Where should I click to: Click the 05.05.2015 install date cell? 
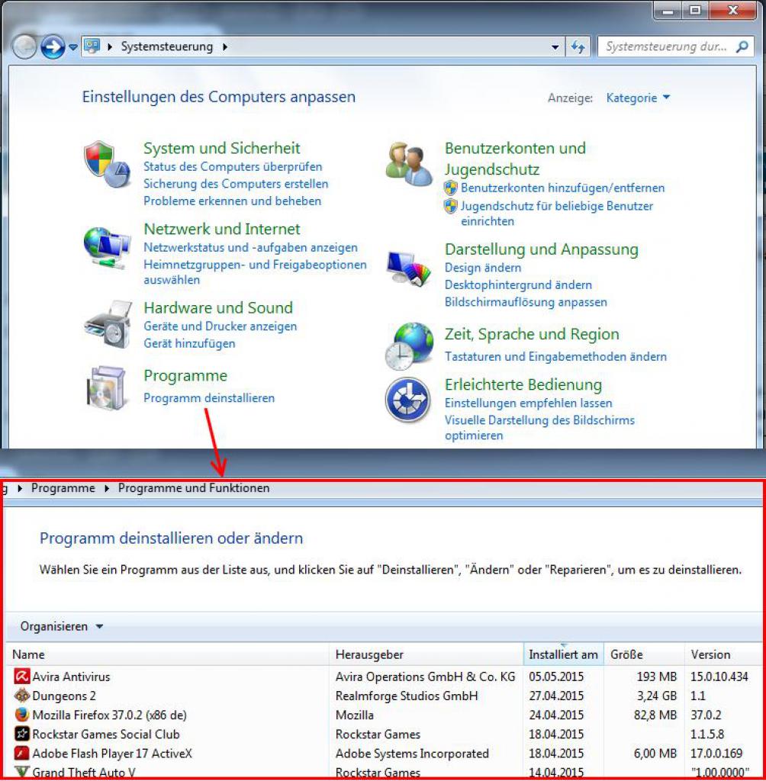pyautogui.click(x=556, y=677)
